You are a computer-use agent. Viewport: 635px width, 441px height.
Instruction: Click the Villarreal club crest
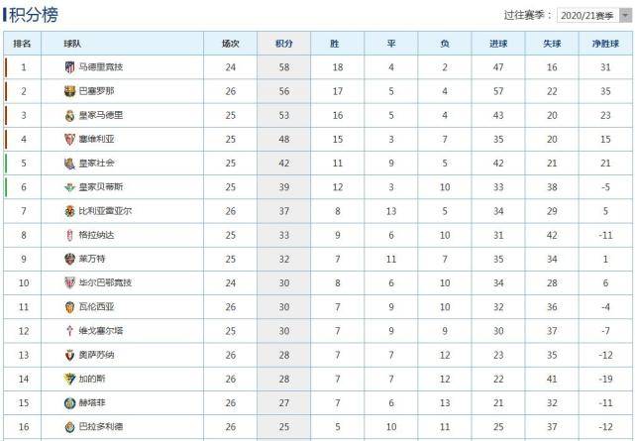(x=69, y=211)
